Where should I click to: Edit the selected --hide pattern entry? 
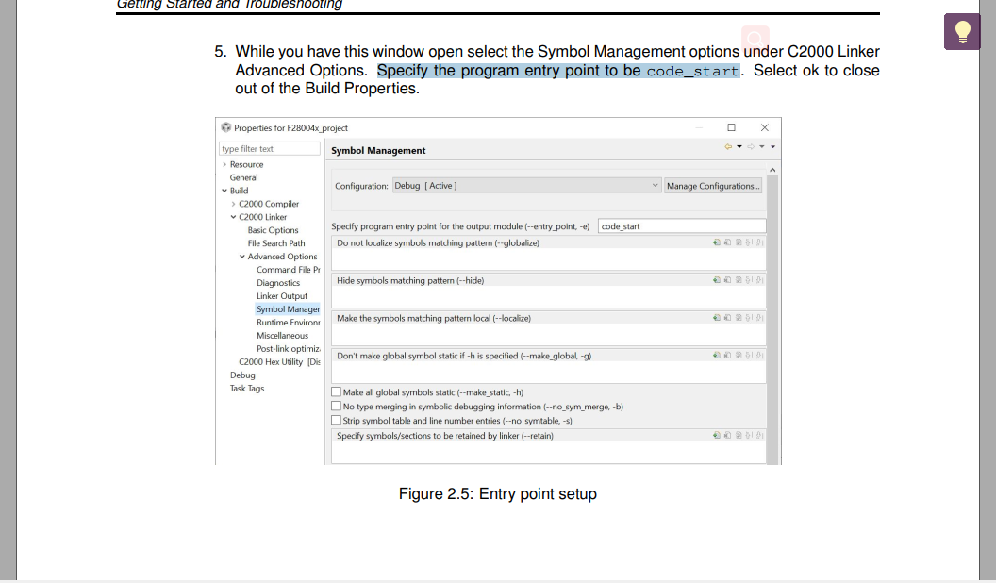pos(739,280)
